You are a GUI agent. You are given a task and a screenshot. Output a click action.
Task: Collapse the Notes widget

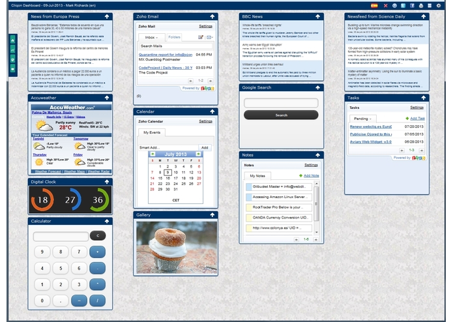(318, 155)
